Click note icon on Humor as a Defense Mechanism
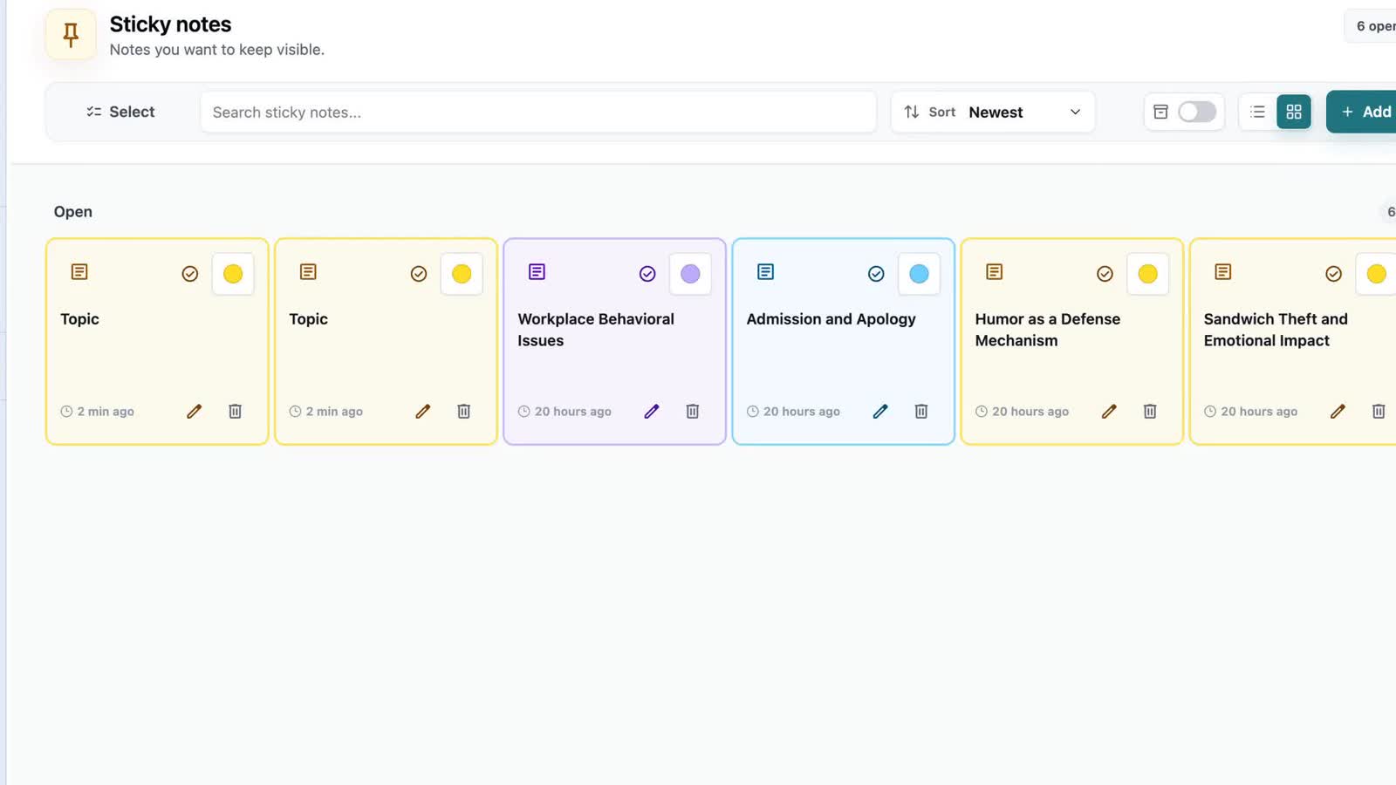 (x=994, y=272)
